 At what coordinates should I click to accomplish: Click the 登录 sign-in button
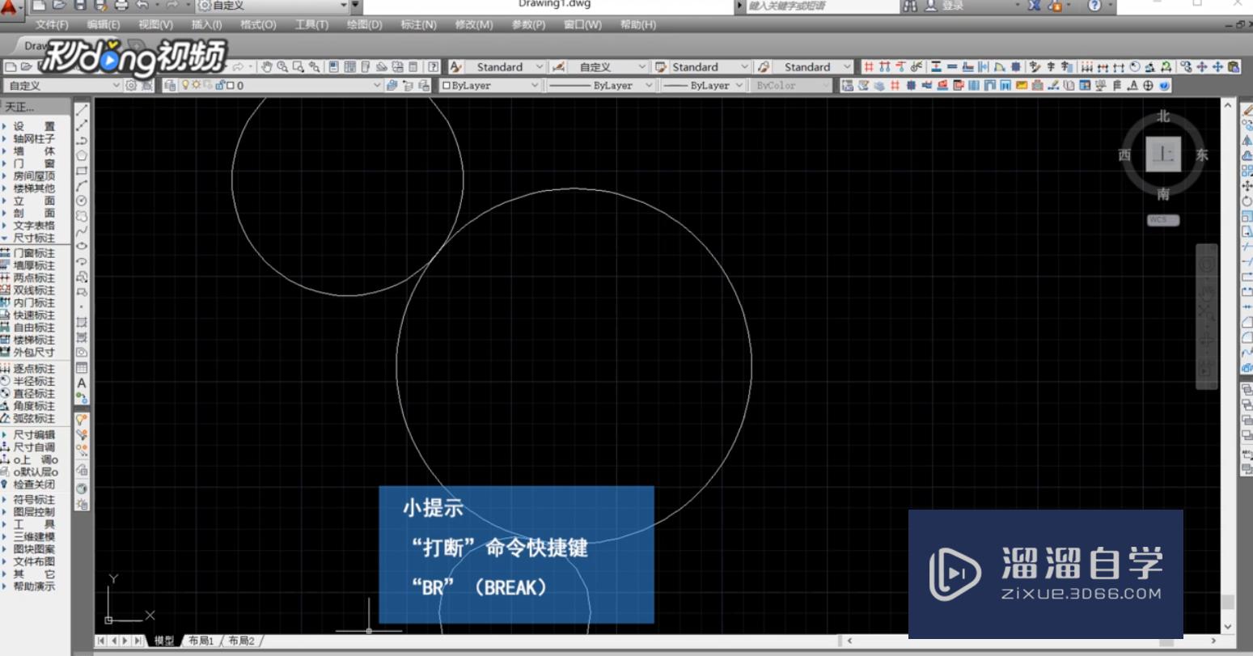(953, 6)
